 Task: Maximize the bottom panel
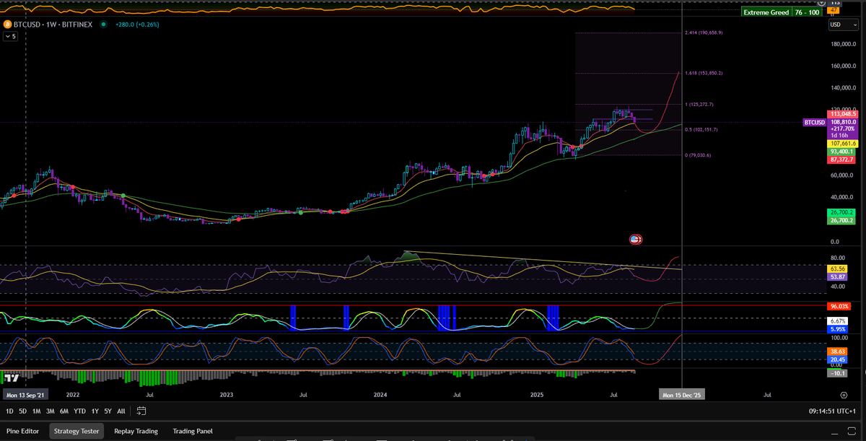click(x=852, y=432)
